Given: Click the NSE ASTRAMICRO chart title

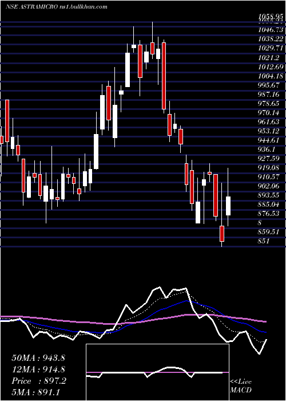Looking at the screenshot, I should pyautogui.click(x=57, y=7).
